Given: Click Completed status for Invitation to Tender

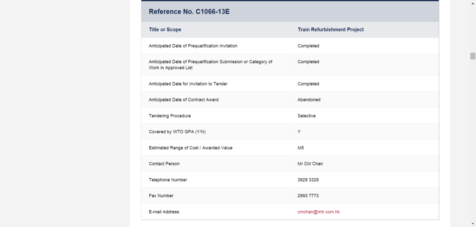Looking at the screenshot, I should coord(308,84).
